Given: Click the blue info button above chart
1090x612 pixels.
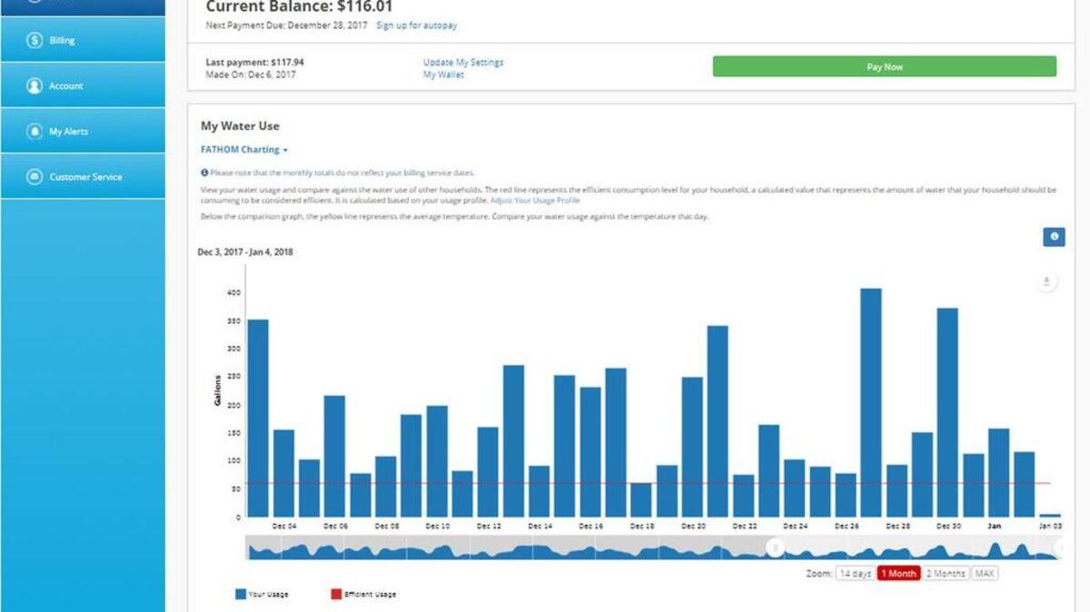Looking at the screenshot, I should click(x=1054, y=236).
